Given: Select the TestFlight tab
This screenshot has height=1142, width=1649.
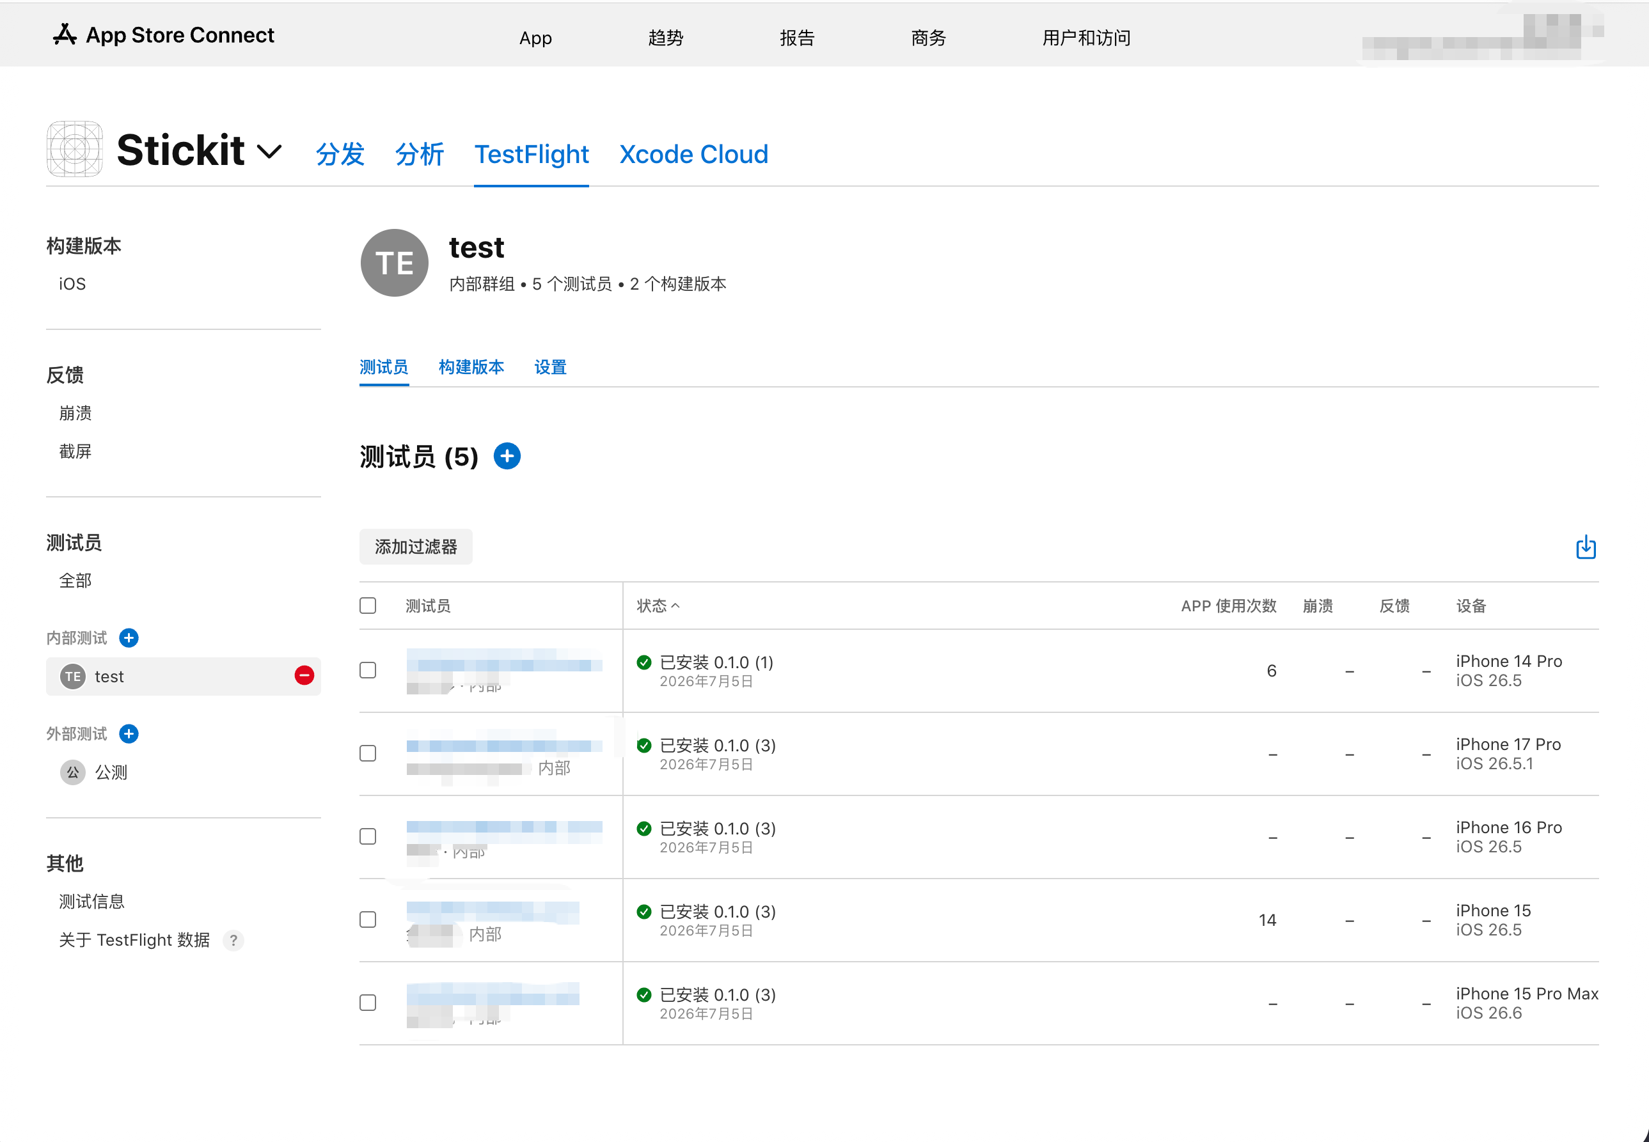Looking at the screenshot, I should pyautogui.click(x=532, y=154).
